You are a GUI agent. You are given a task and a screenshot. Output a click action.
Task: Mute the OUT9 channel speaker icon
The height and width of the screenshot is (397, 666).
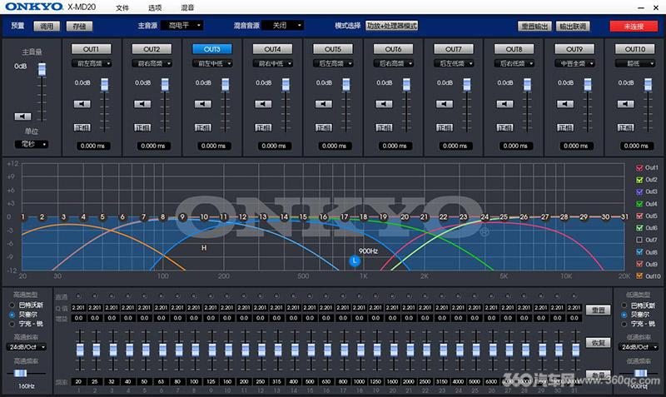tap(565, 104)
